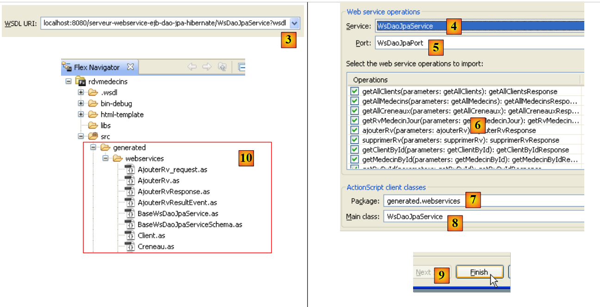Uncheck the getAllClients operation checkbox
600x307 pixels.
(x=354, y=92)
